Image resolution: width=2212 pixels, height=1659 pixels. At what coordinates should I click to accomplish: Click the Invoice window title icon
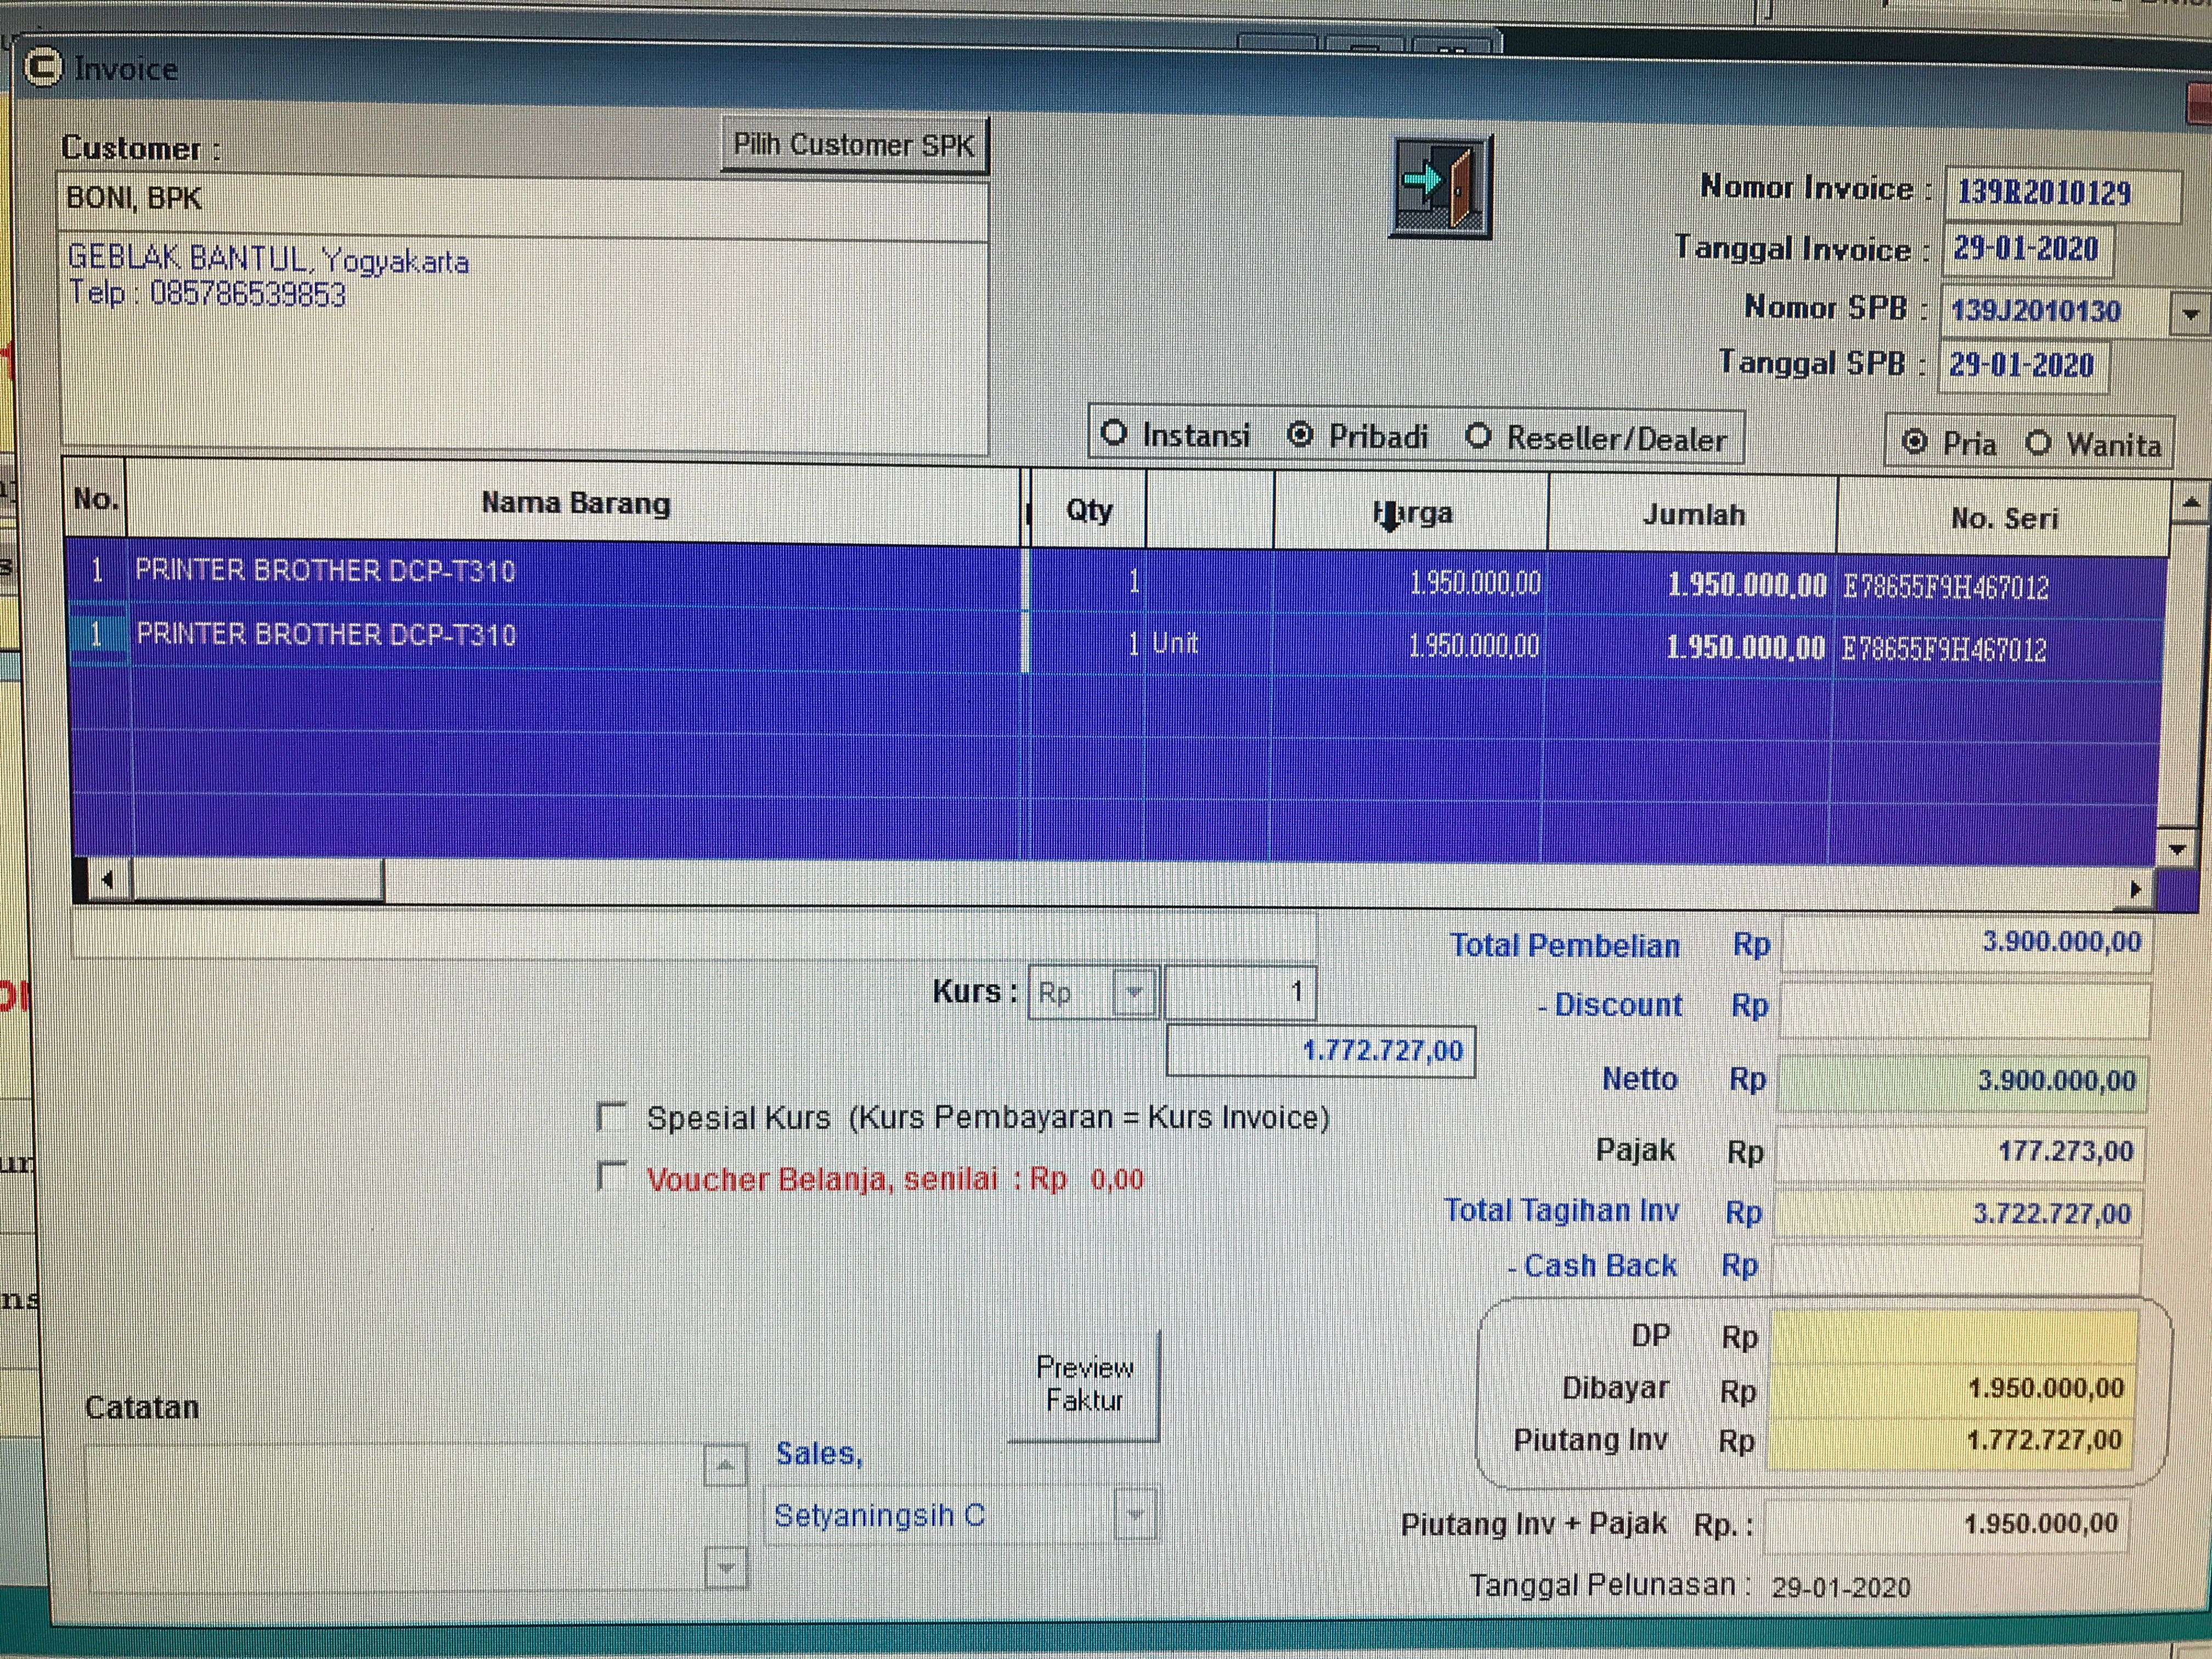coord(43,68)
